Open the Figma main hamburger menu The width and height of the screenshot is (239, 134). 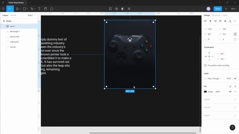[x=3, y=9]
